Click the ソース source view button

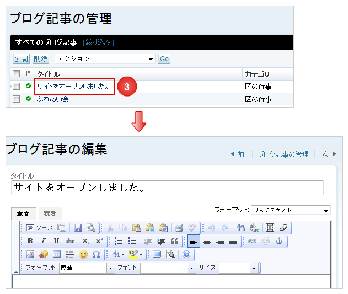coord(40,228)
